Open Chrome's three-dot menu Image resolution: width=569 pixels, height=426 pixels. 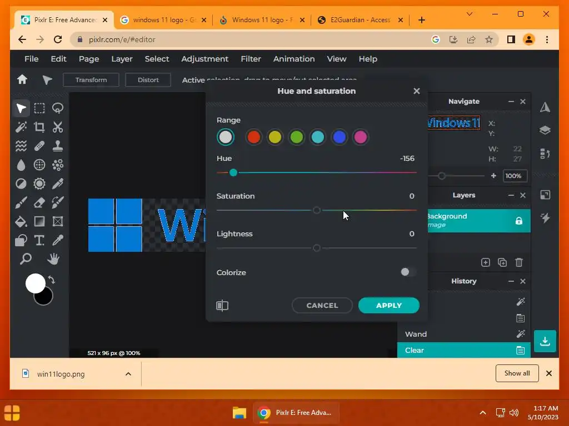tap(547, 39)
